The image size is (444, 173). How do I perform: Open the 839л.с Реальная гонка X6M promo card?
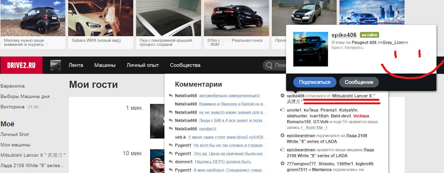(x=236, y=24)
